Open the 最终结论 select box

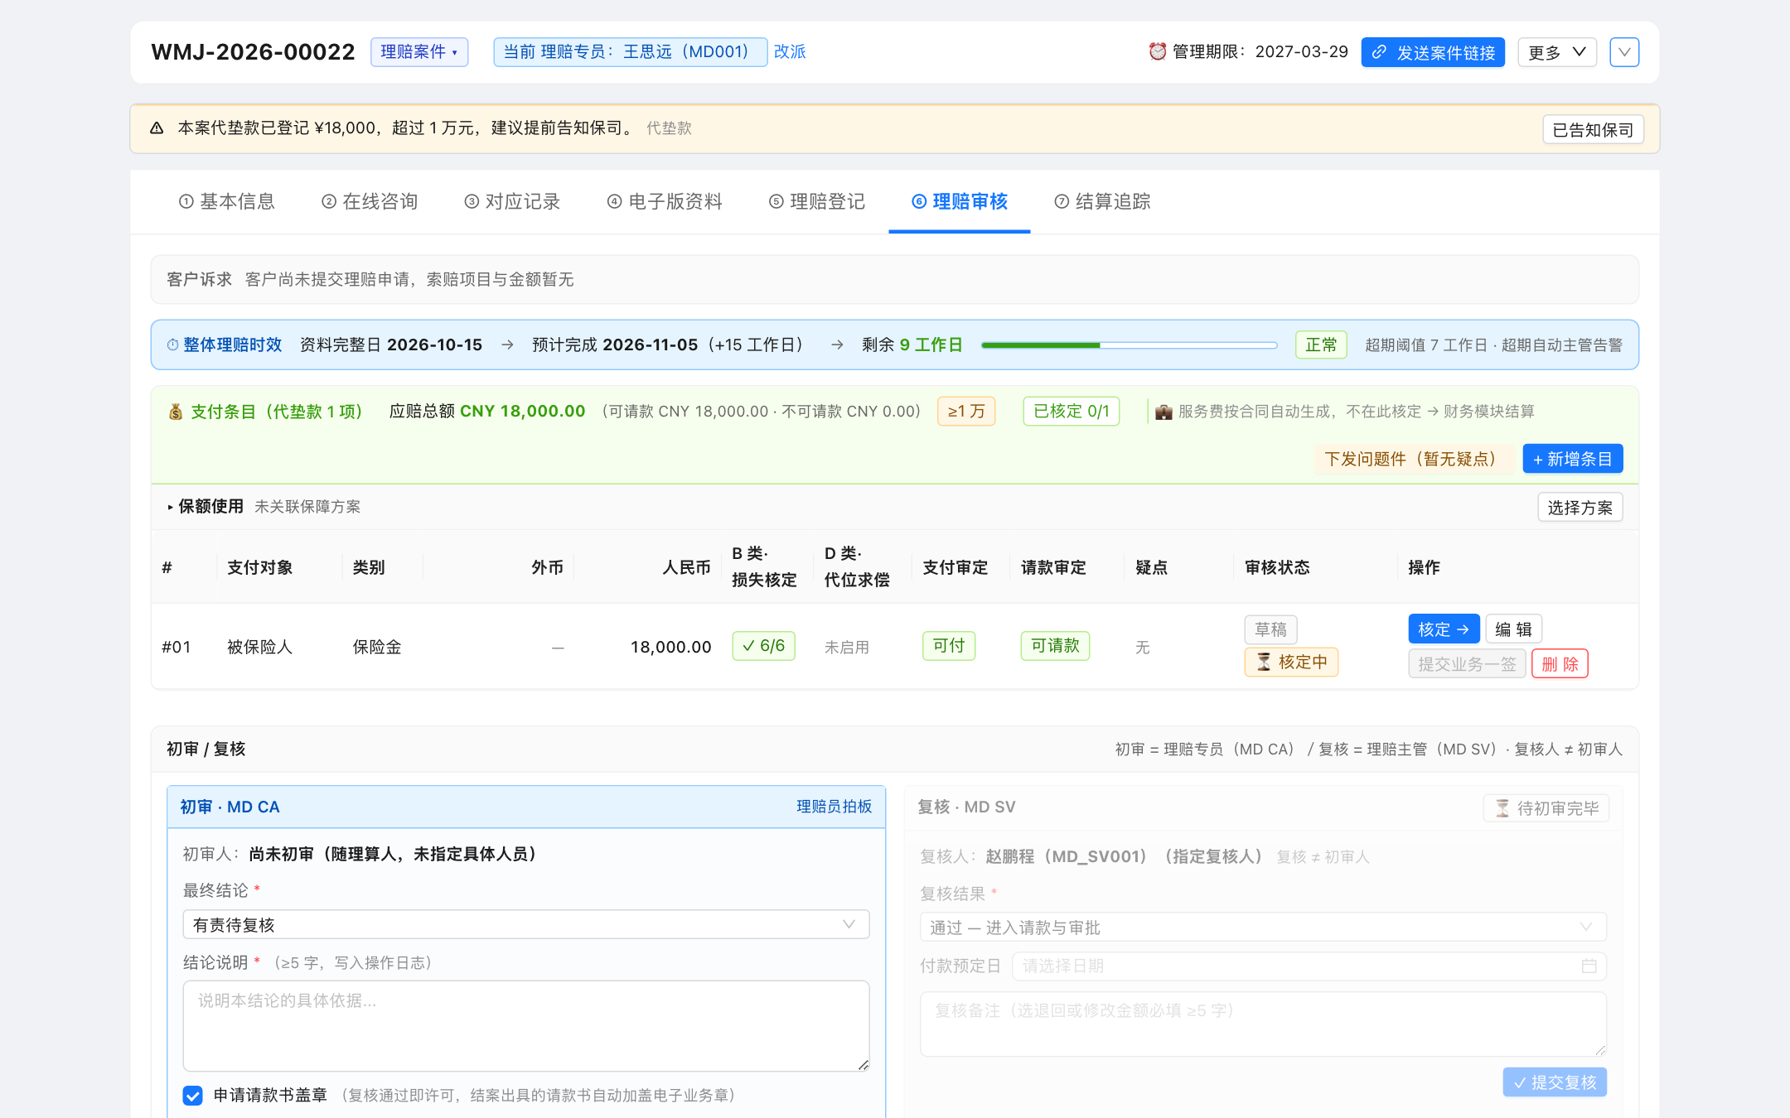coord(525,924)
